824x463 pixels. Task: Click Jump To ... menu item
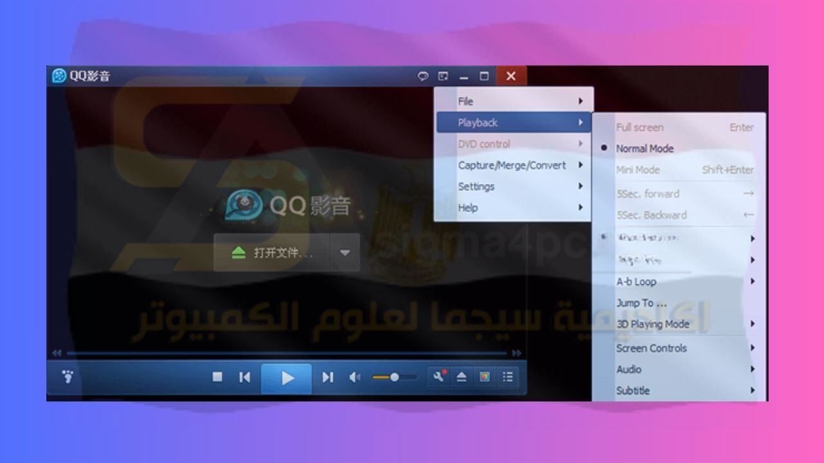pos(679,302)
